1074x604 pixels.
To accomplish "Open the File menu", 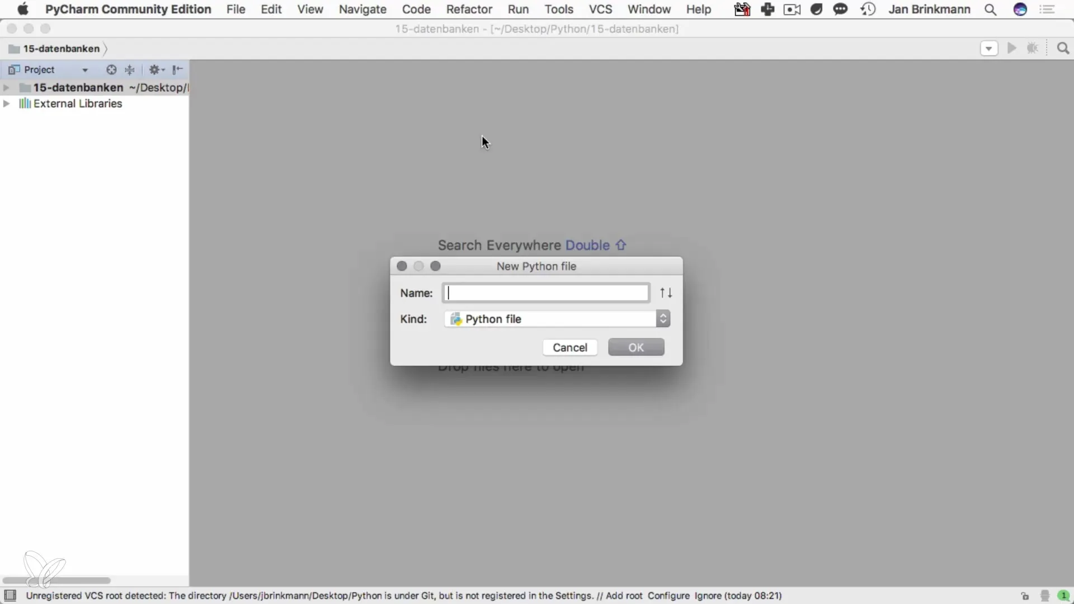I will pyautogui.click(x=235, y=10).
